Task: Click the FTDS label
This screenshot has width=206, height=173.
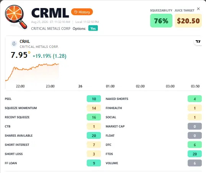Action: pos(109,154)
